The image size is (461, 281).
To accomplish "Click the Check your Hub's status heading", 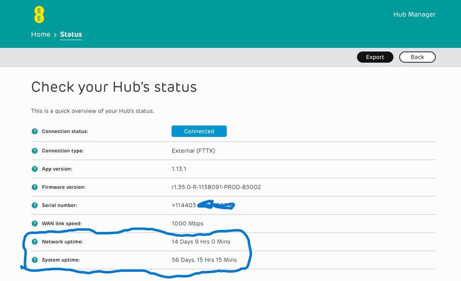I will tap(114, 87).
